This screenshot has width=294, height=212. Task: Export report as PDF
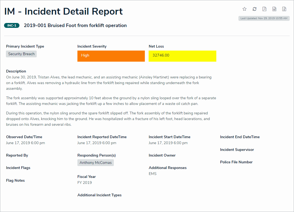click(264, 9)
